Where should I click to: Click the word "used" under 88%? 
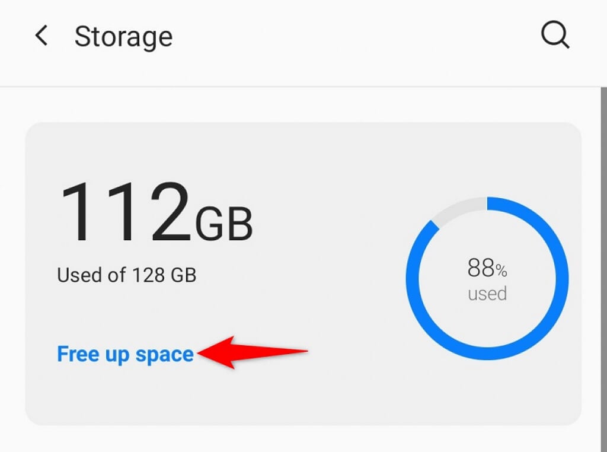[x=487, y=294]
